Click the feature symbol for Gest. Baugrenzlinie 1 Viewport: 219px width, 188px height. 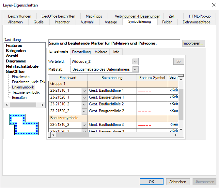[144, 97]
